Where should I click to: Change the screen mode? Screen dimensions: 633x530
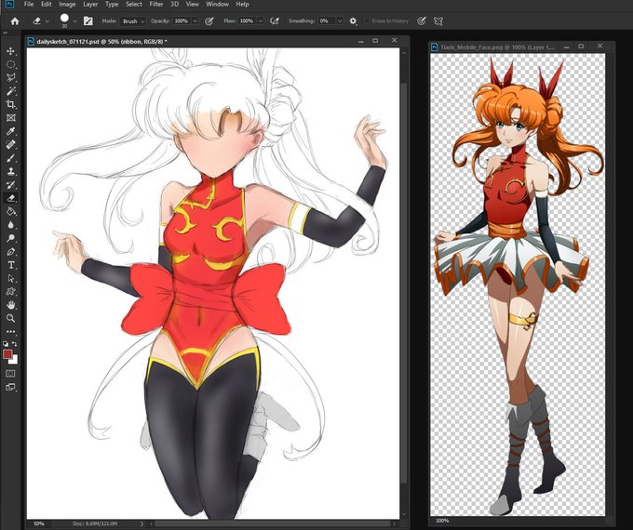(x=10, y=388)
